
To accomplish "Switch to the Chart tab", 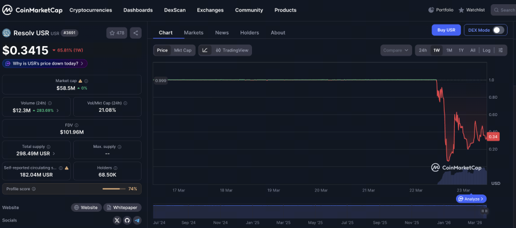I will 166,32.
